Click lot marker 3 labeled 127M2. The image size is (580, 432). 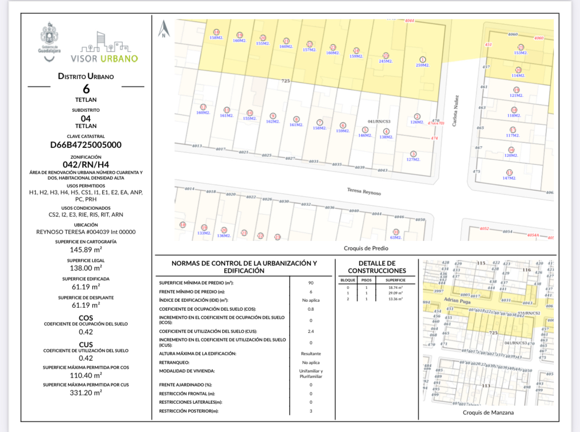click(413, 154)
